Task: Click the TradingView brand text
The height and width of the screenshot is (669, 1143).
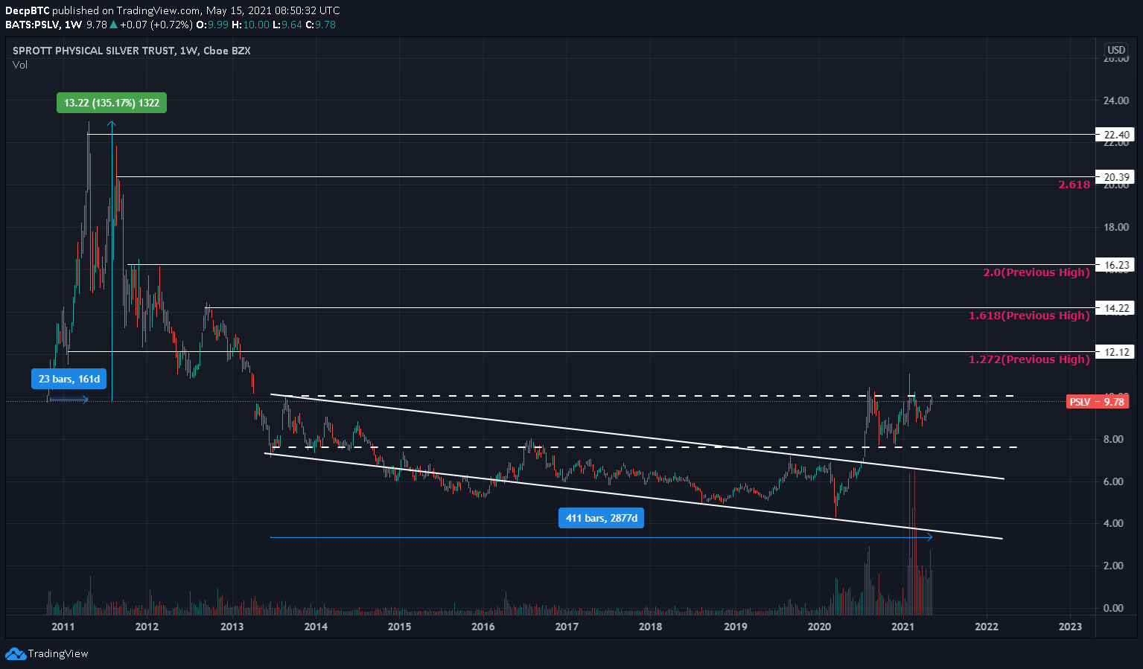Action: [58, 654]
